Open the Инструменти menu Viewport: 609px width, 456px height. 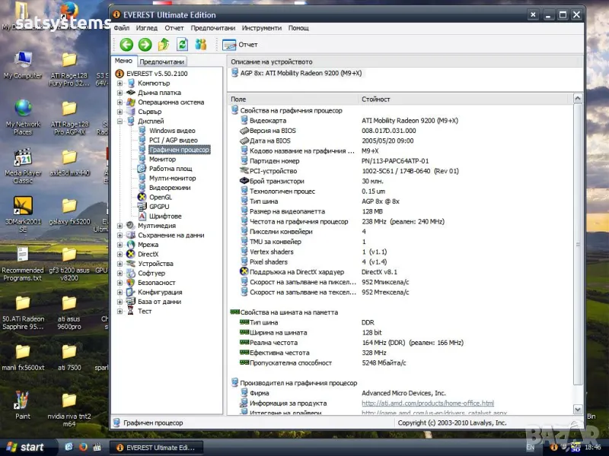pyautogui.click(x=261, y=28)
